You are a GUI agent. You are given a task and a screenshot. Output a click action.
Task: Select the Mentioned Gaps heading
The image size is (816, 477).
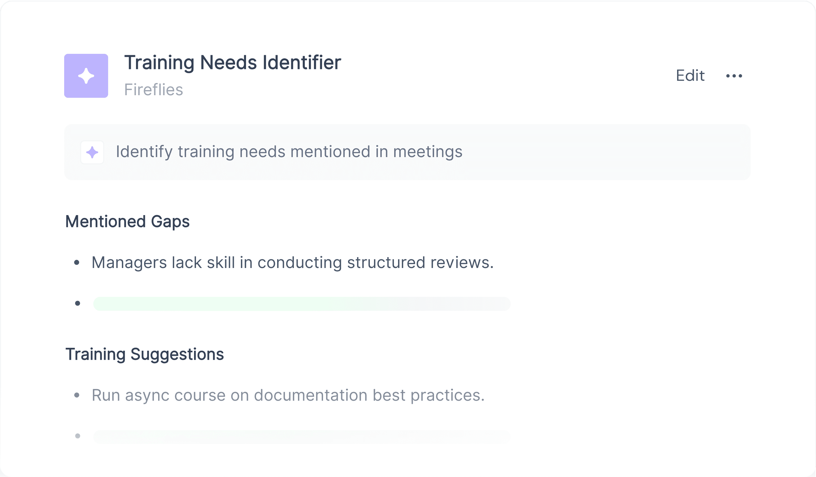(127, 222)
